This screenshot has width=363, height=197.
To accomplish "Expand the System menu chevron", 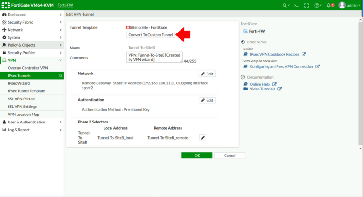I will click(x=60, y=37).
